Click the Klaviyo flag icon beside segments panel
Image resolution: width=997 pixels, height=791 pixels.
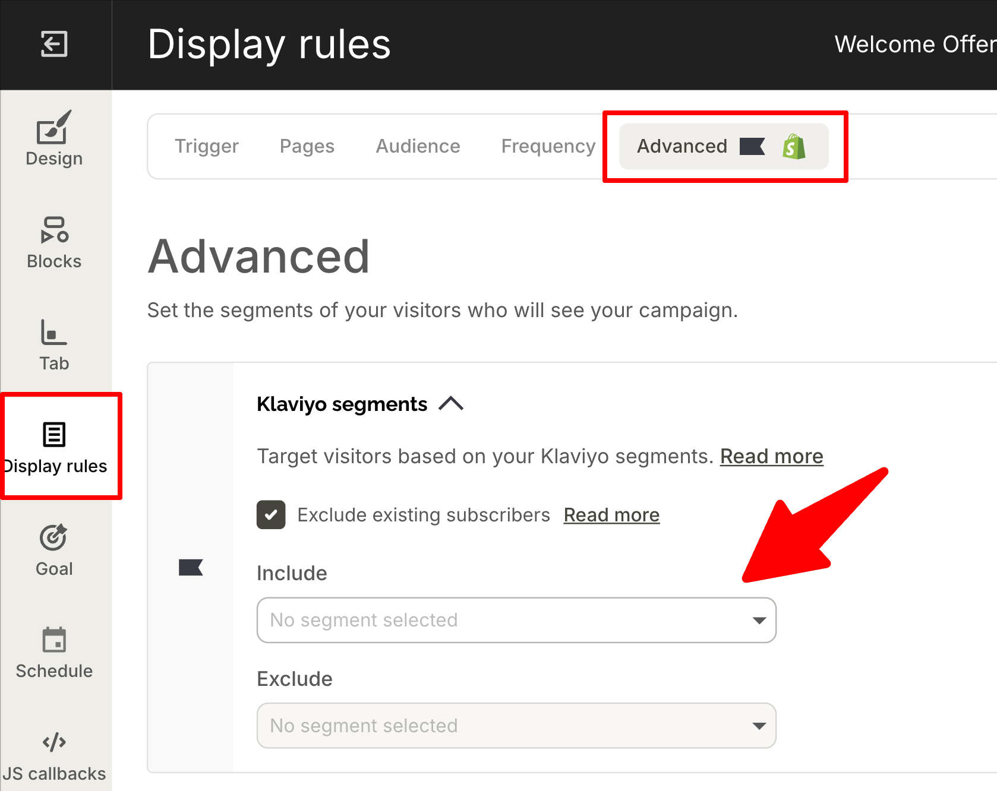point(191,568)
